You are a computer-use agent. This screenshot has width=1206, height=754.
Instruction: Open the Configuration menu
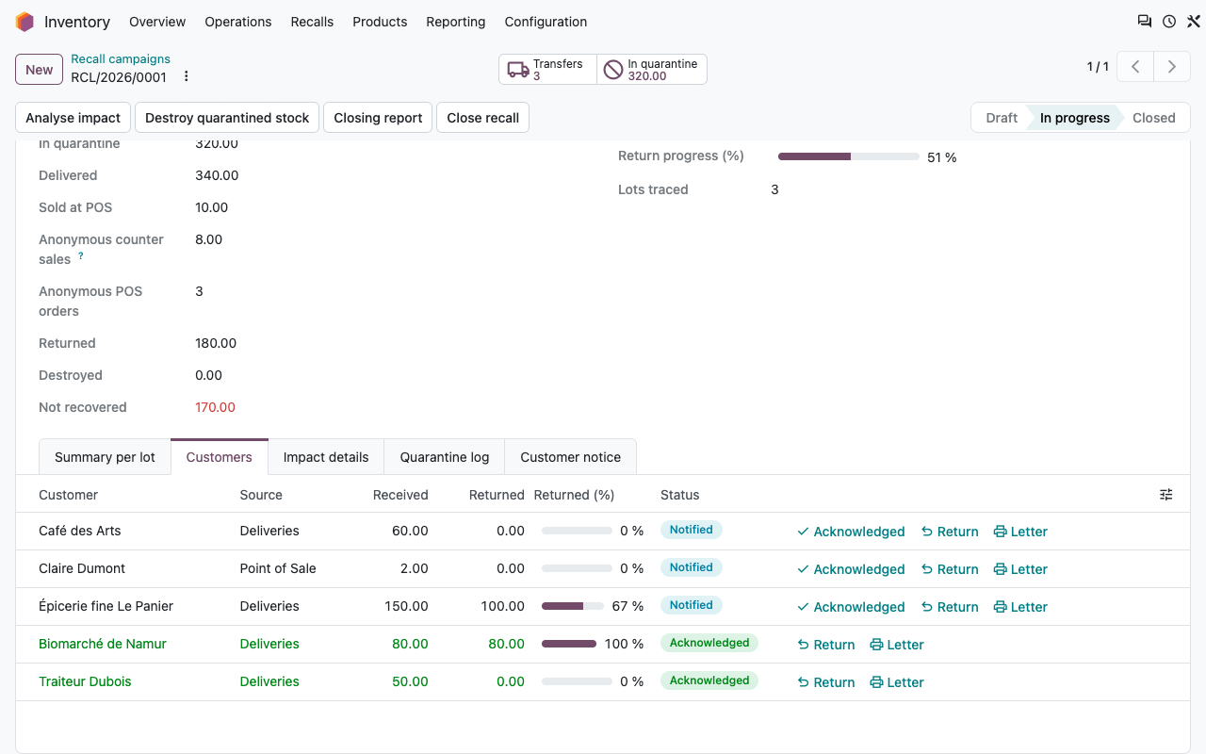tap(546, 22)
